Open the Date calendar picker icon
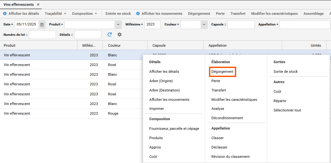The width and height of the screenshot is (331, 163). (42, 24)
